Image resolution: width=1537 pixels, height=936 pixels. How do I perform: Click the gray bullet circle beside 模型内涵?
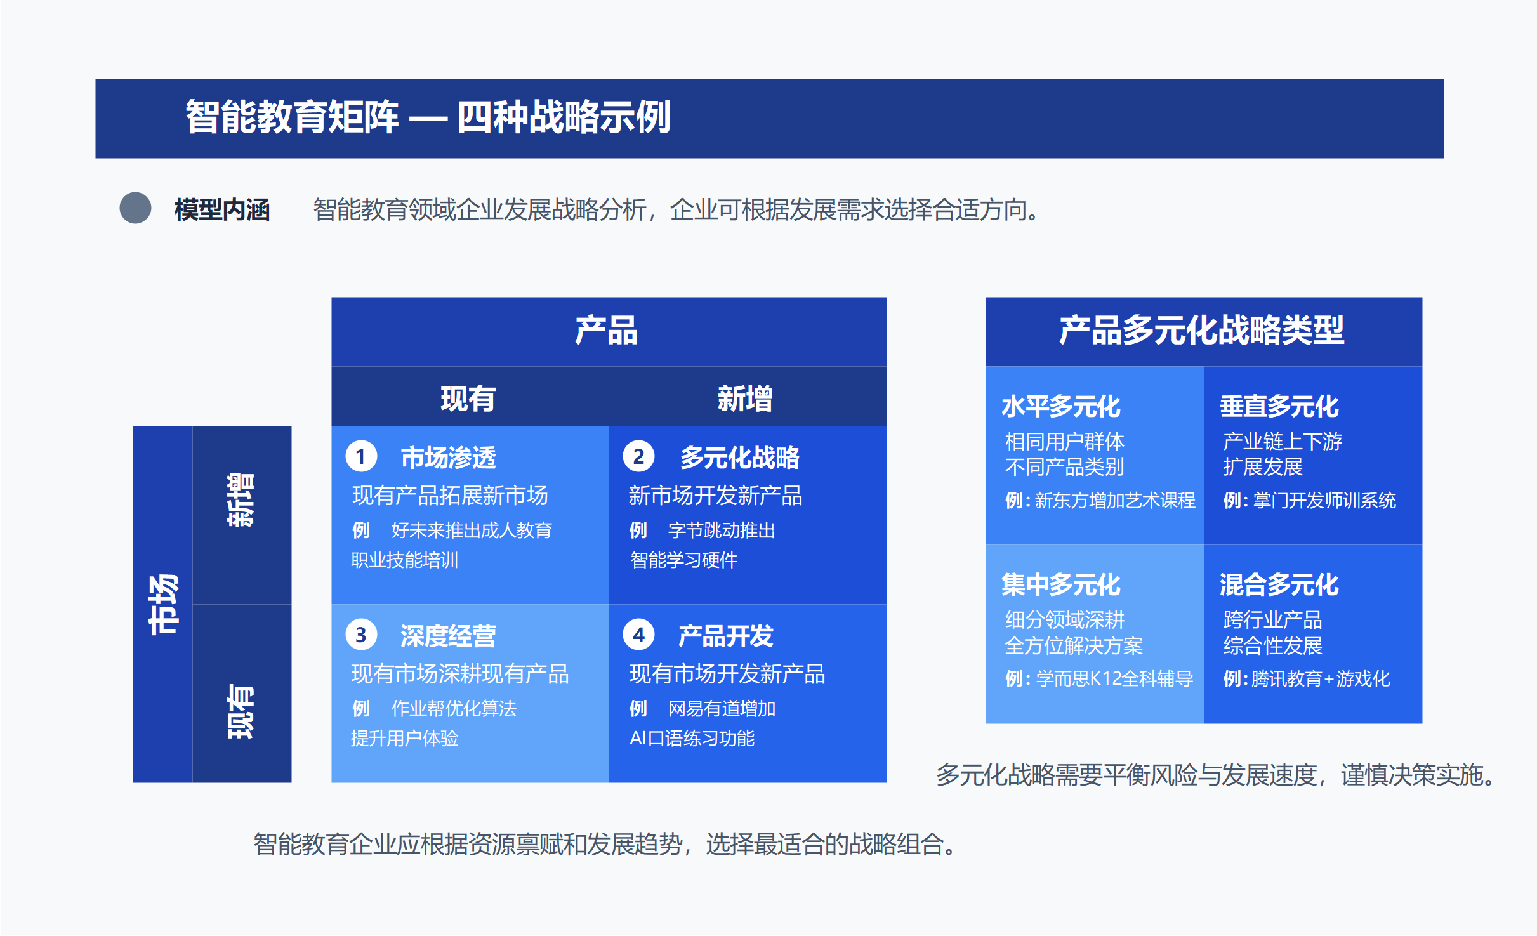tap(135, 206)
